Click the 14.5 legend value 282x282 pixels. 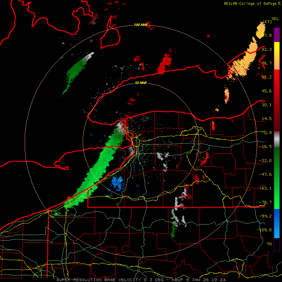(x=267, y=118)
